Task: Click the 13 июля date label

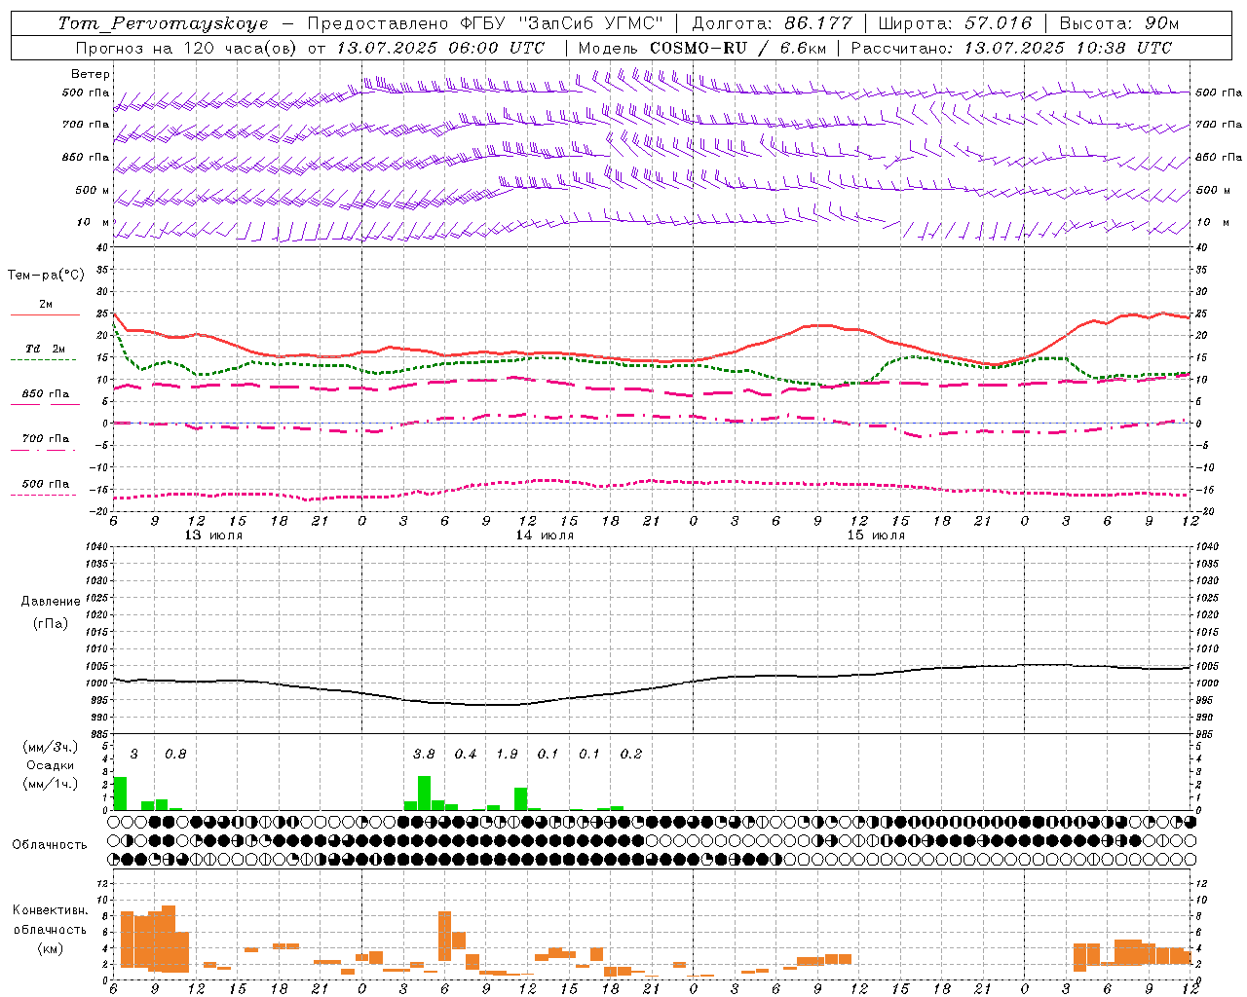Action: [213, 535]
